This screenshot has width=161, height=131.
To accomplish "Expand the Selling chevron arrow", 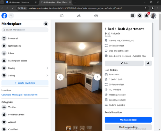I will click(47, 76).
